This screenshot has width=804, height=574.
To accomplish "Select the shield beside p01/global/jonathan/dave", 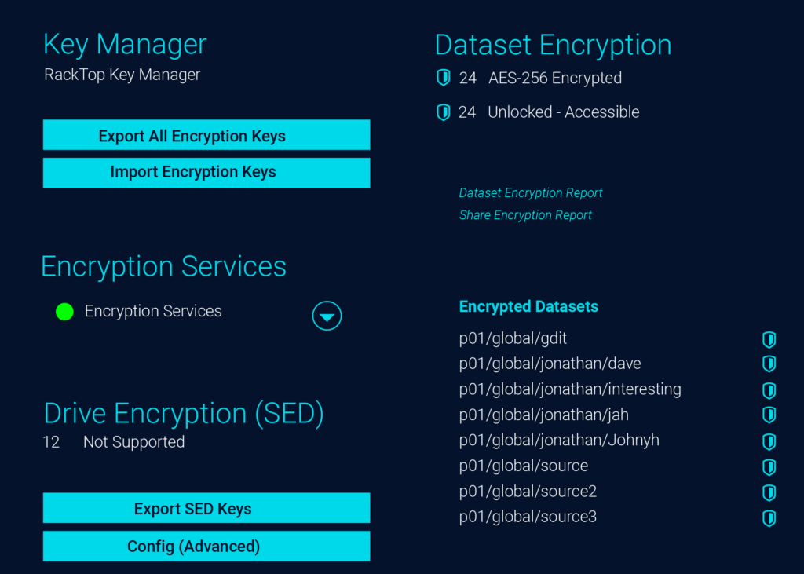I will point(769,364).
